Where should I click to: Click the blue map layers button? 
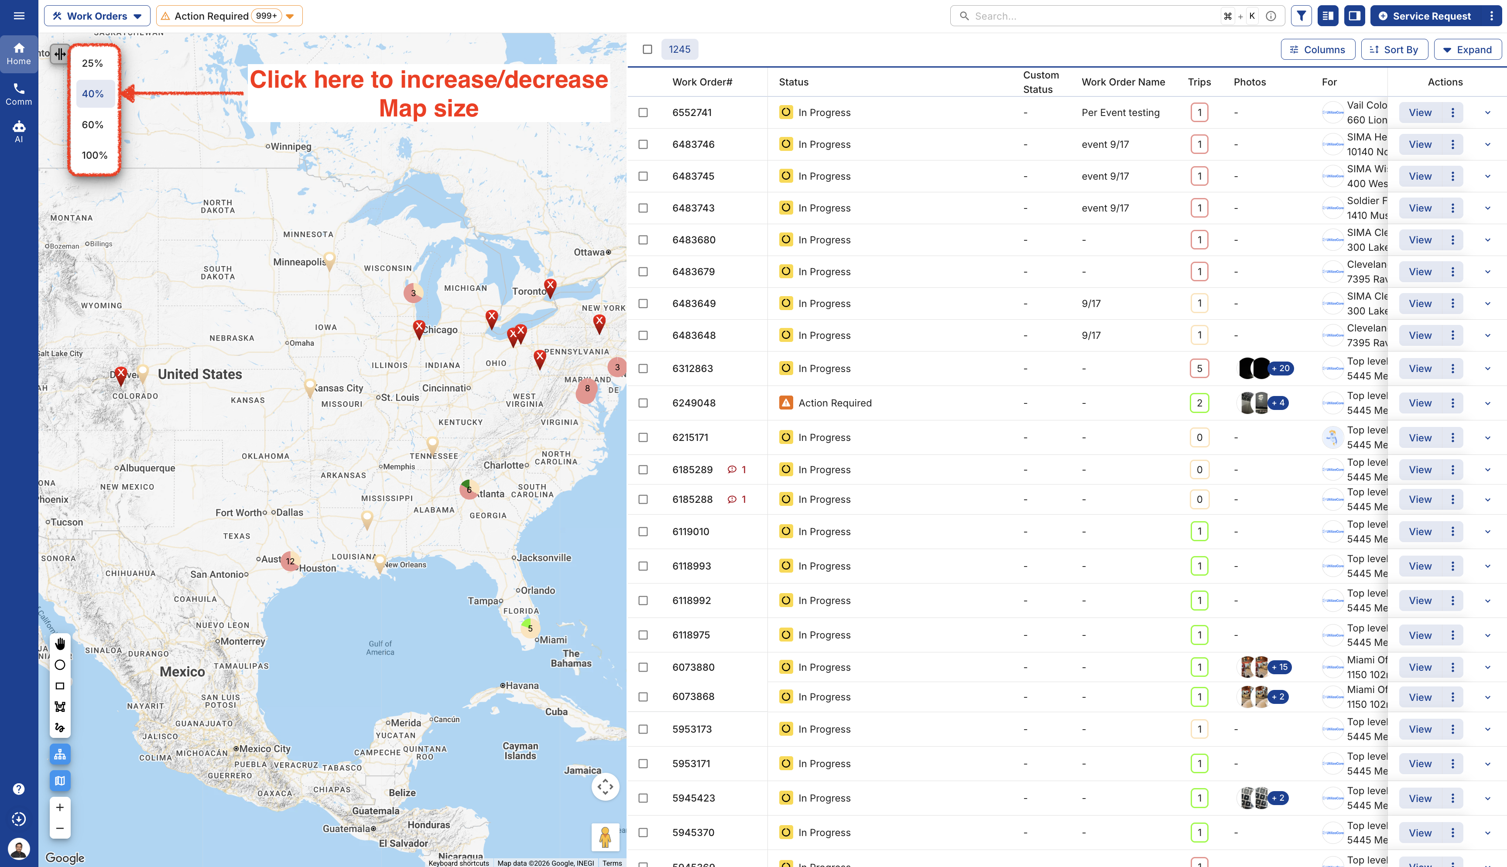pos(60,781)
